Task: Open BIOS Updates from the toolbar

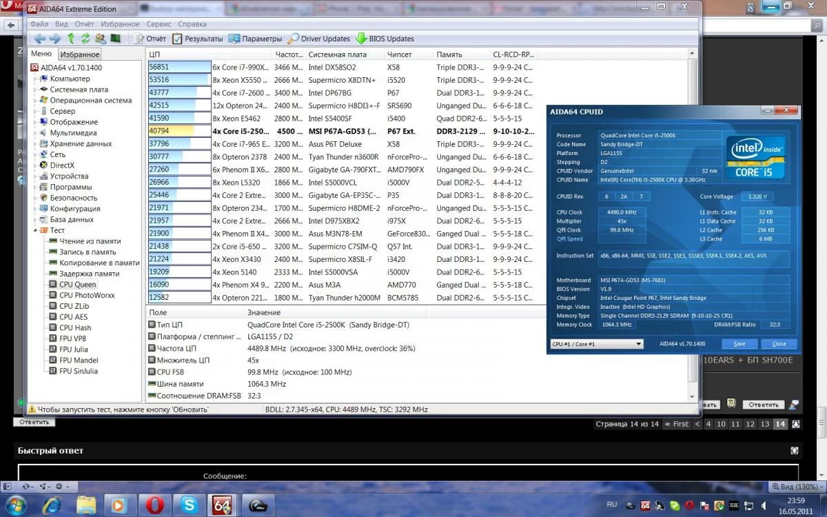Action: pyautogui.click(x=385, y=39)
